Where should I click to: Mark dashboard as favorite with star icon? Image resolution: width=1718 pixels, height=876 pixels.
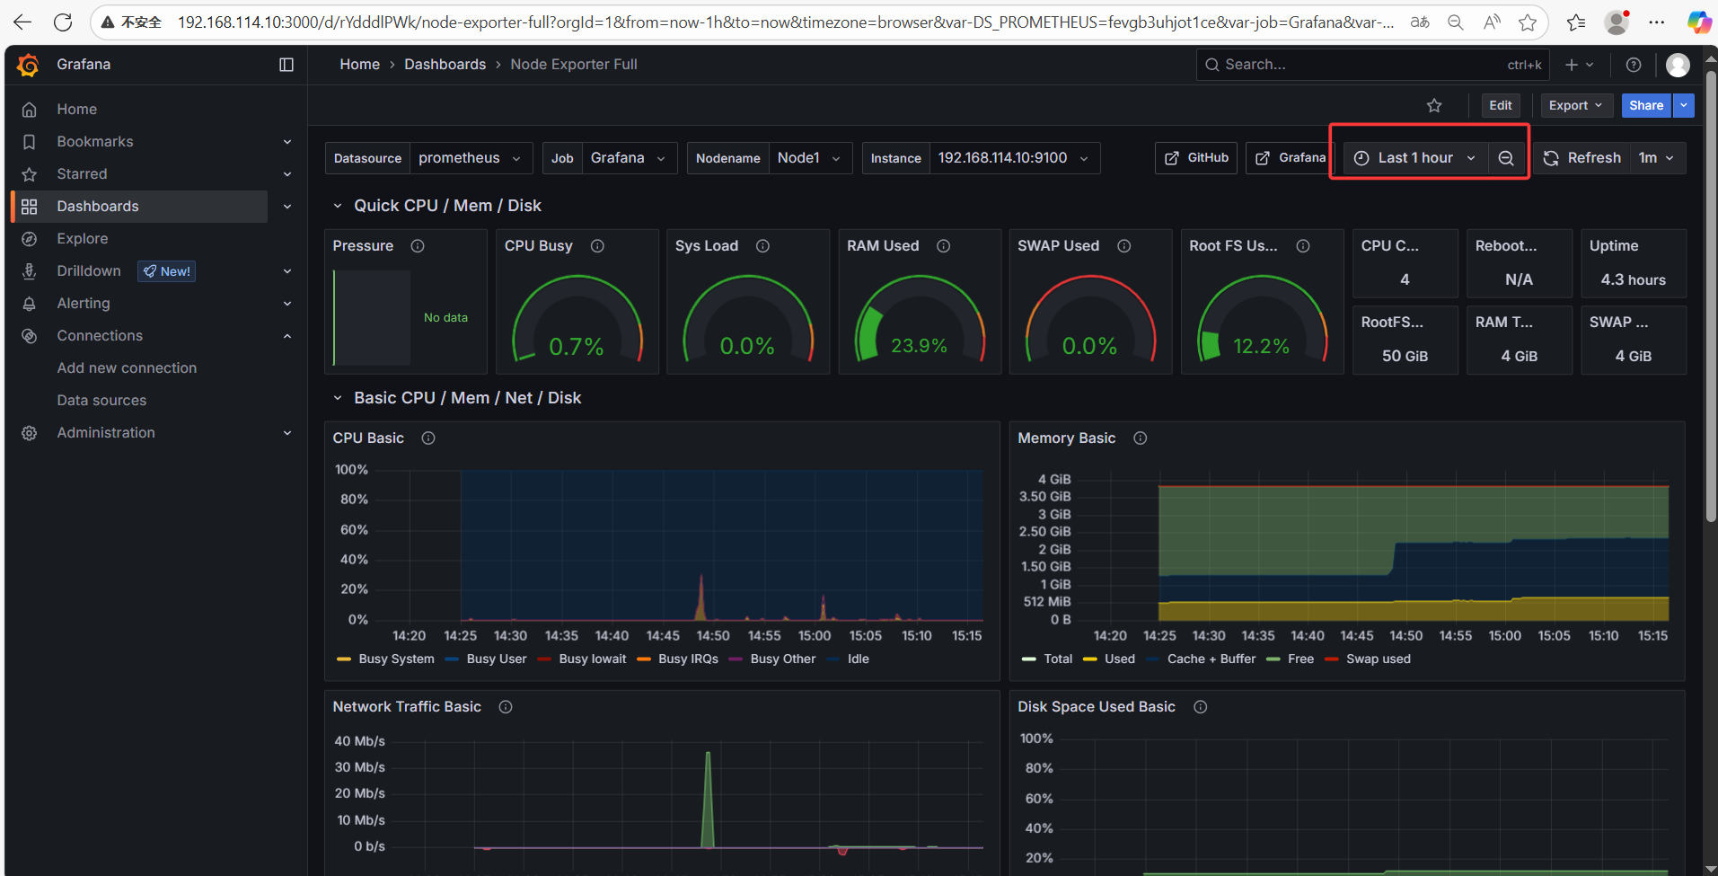(1434, 105)
